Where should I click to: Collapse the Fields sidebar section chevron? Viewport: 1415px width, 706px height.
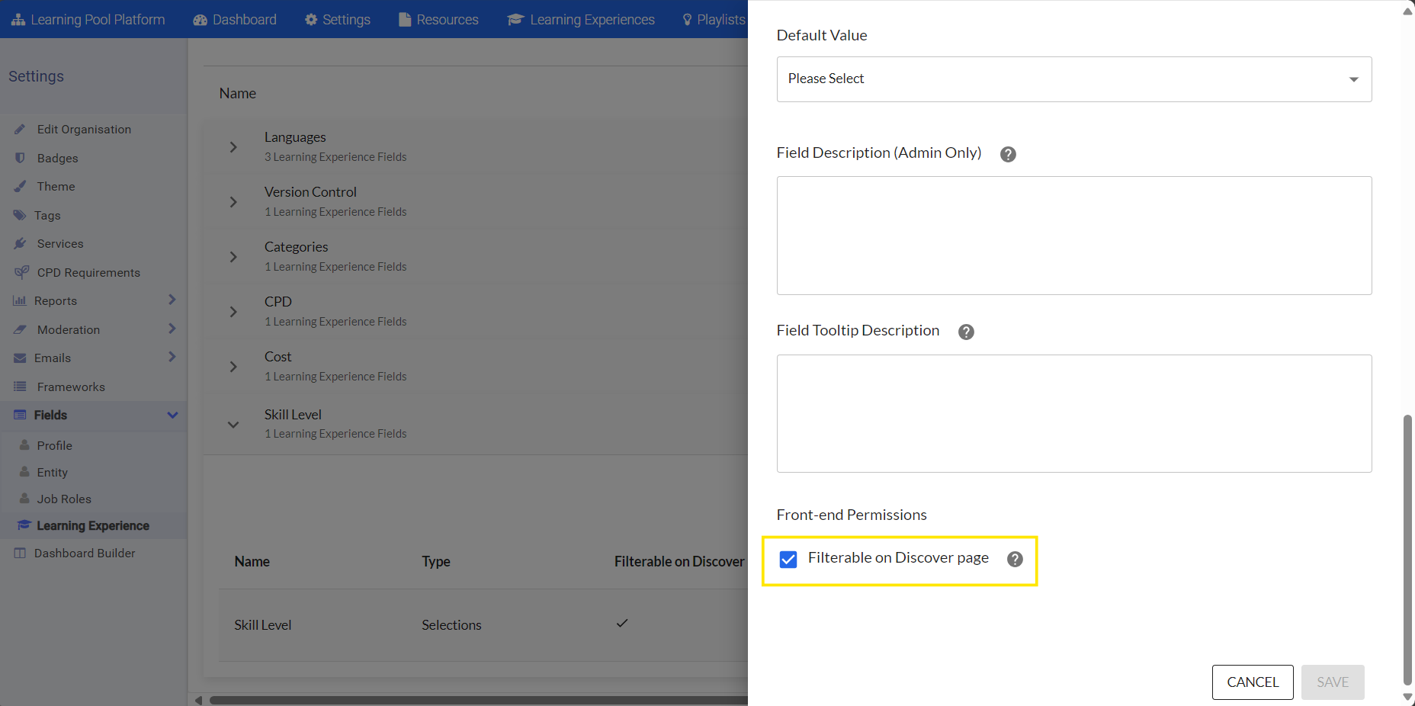pyautogui.click(x=172, y=415)
